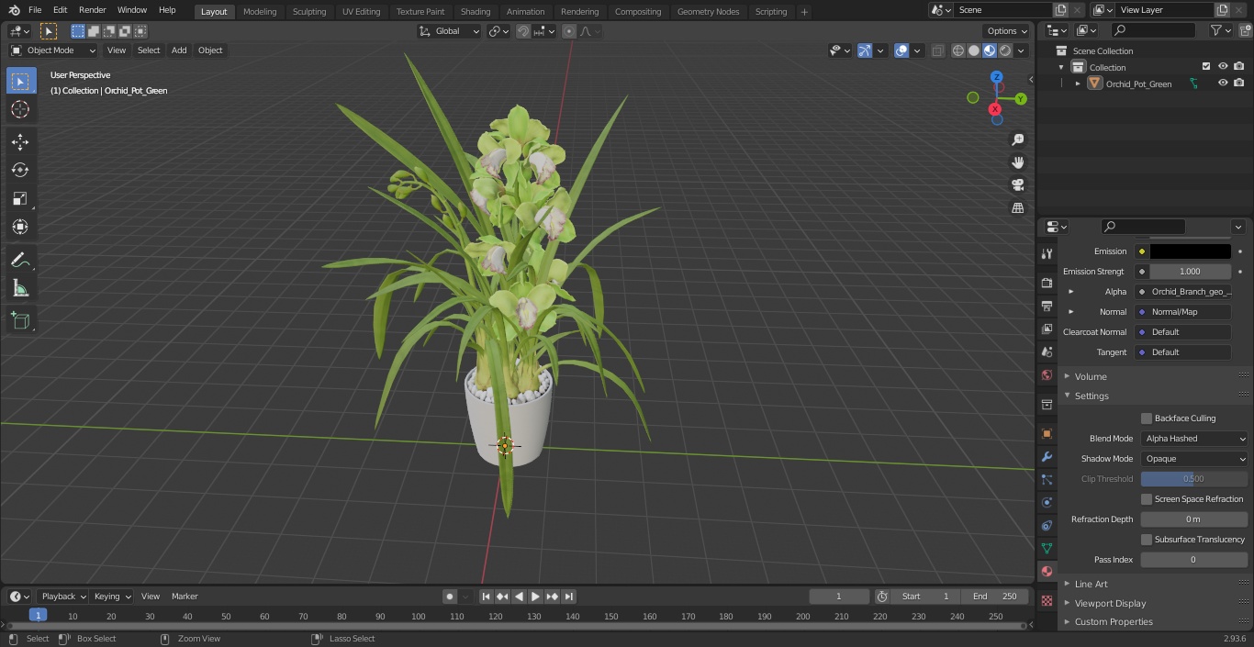The width and height of the screenshot is (1254, 647).
Task: Click the Normal/Map input button
Action: [x=1183, y=312]
